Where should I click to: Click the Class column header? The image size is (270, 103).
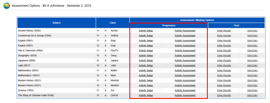(x=113, y=23)
